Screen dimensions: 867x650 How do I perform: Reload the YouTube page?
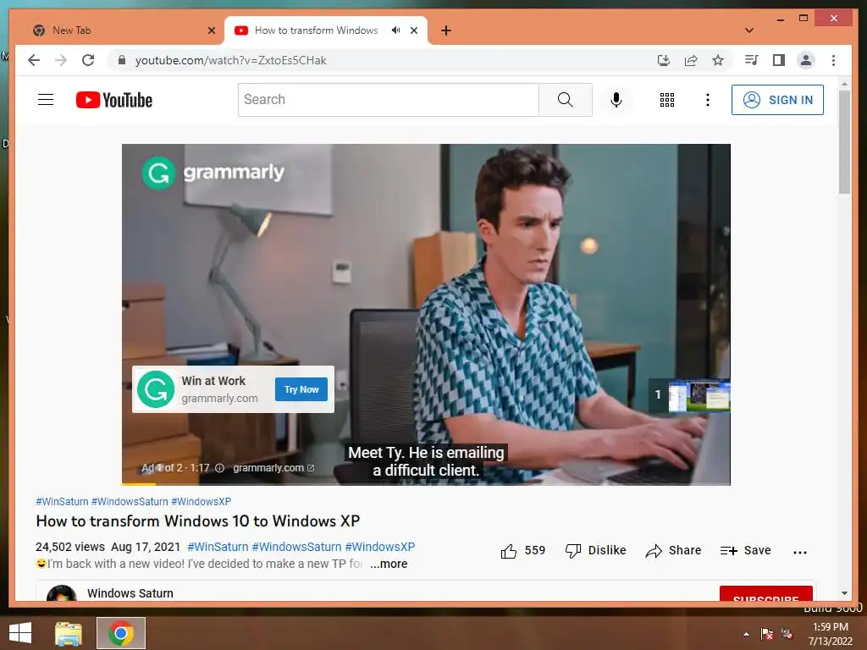88,60
